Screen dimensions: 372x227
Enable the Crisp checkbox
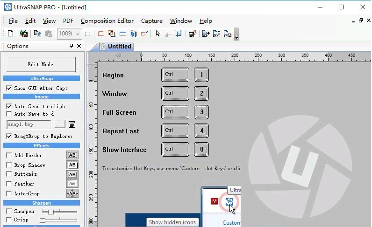[9, 220]
